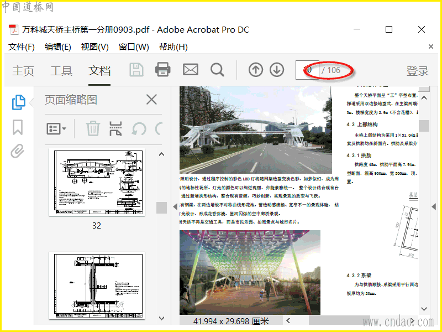Viewport: 442px width, 332px height.
Task: Click document vertical scrollbar handle
Action: [x=424, y=126]
